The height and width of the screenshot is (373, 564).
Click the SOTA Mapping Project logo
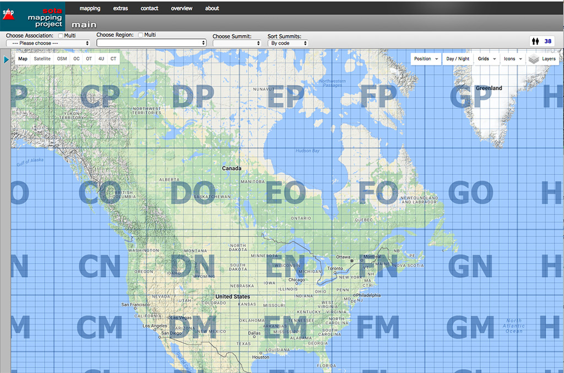[32, 15]
